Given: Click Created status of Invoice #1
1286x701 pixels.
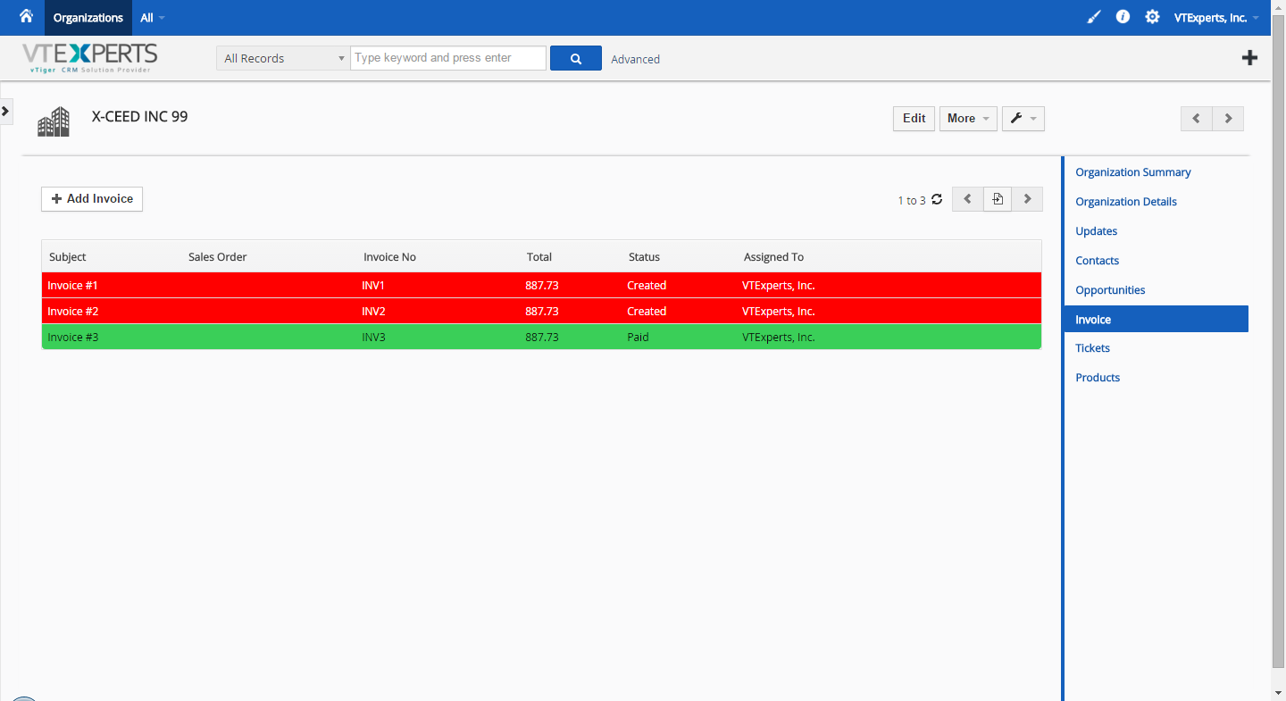Looking at the screenshot, I should click(x=647, y=286).
